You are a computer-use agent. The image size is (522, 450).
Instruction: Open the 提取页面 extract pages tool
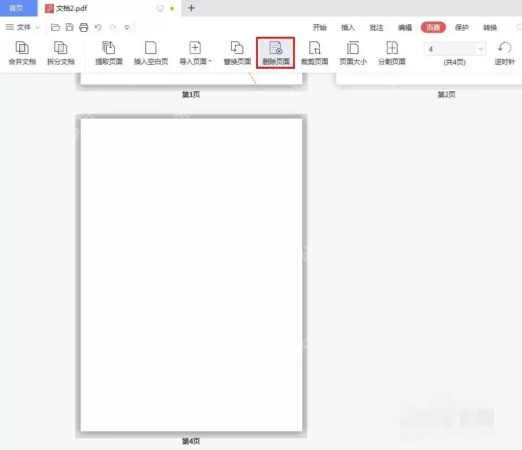tap(108, 52)
